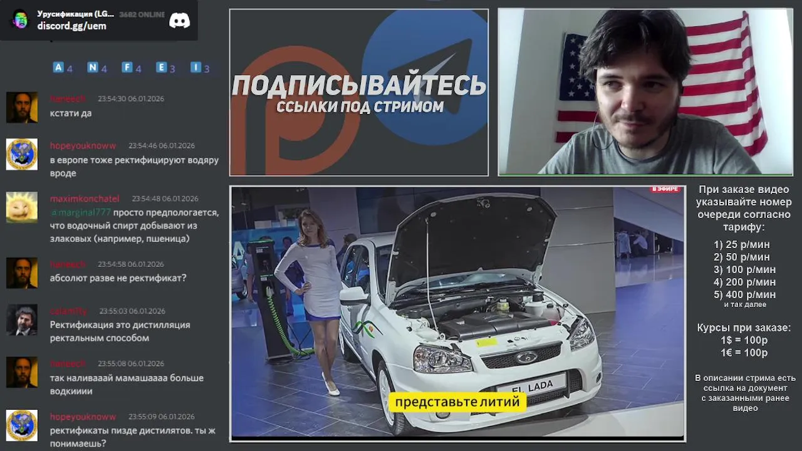This screenshot has width=802, height=451.
Task: Click the username at timestamp 23:54:58
Action: tap(68, 264)
